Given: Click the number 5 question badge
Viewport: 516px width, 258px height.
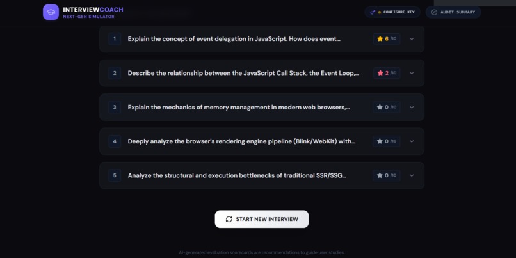Looking at the screenshot, I should click(115, 175).
